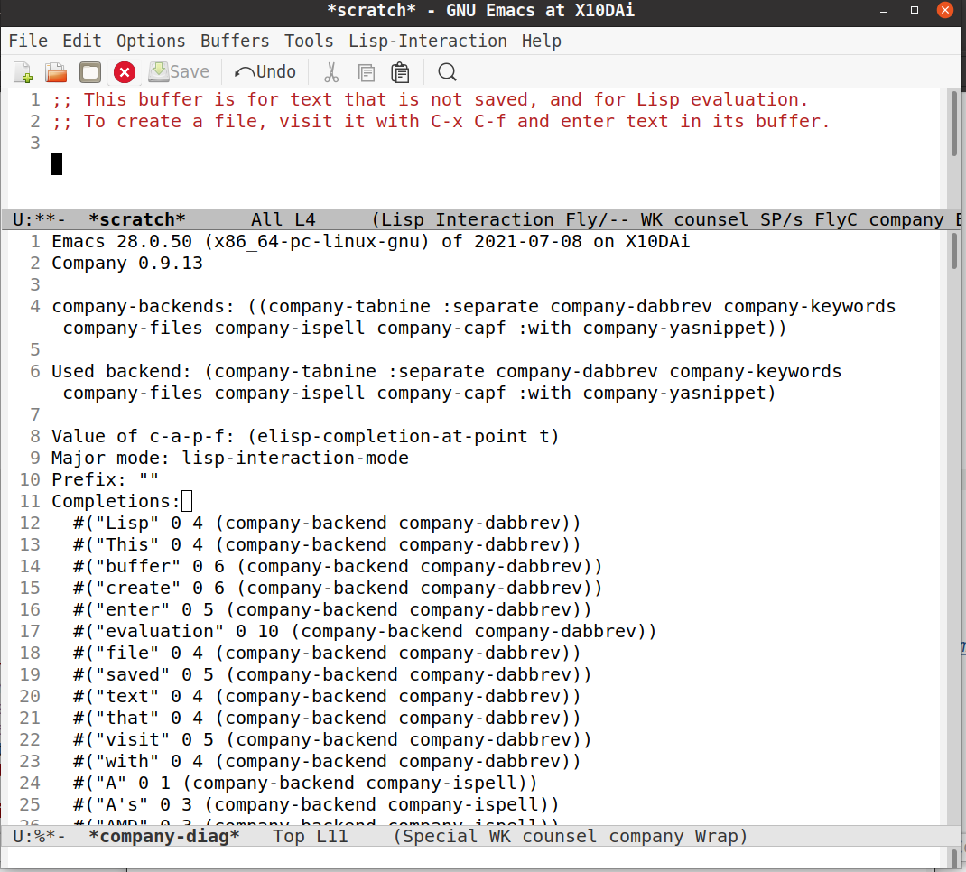Paste from the clipboard toolbar icon
The width and height of the screenshot is (966, 872).
click(x=400, y=72)
